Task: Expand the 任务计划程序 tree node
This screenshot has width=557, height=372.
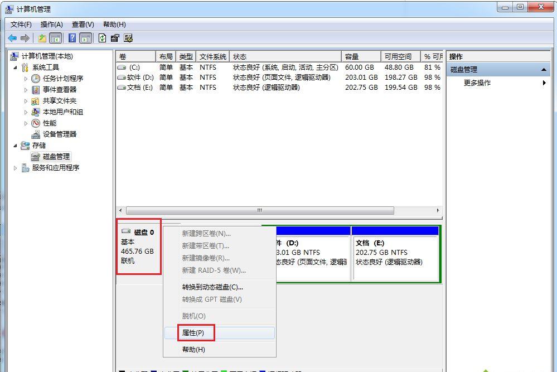Action: pyautogui.click(x=26, y=79)
